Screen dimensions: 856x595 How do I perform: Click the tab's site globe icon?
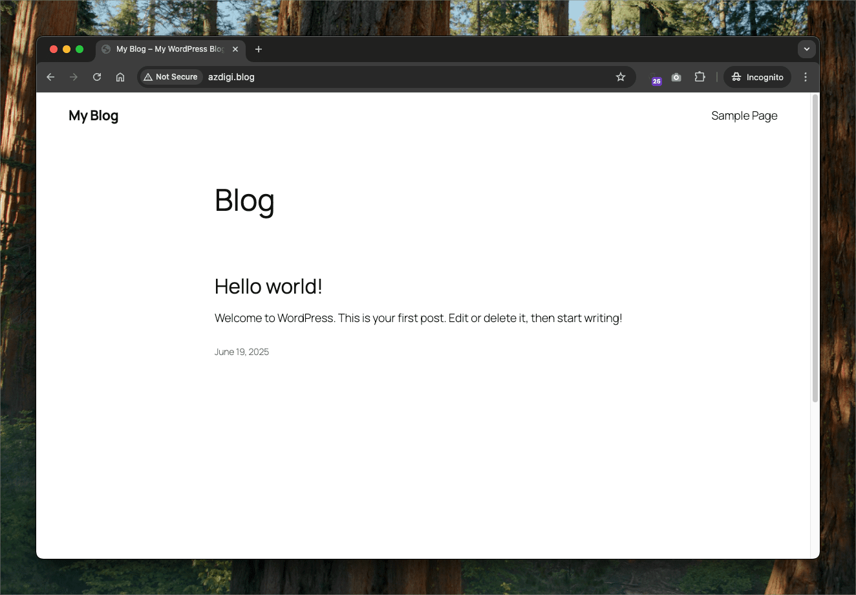point(105,49)
